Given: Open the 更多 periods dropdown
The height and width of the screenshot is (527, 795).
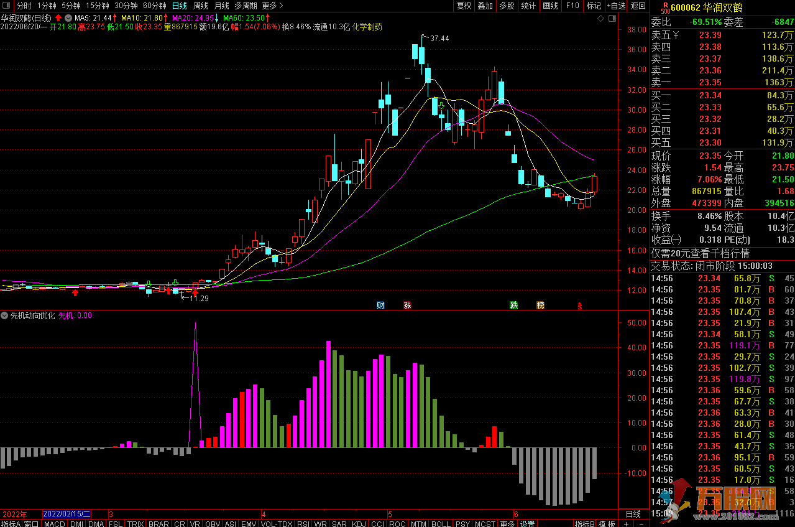Looking at the screenshot, I should tap(273, 6).
